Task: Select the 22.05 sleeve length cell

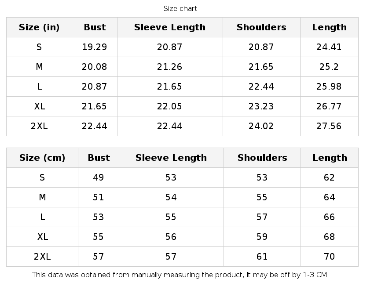Action: click(169, 106)
